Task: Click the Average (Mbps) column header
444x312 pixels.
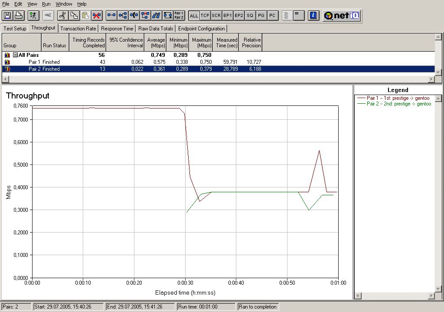Action: (x=156, y=43)
